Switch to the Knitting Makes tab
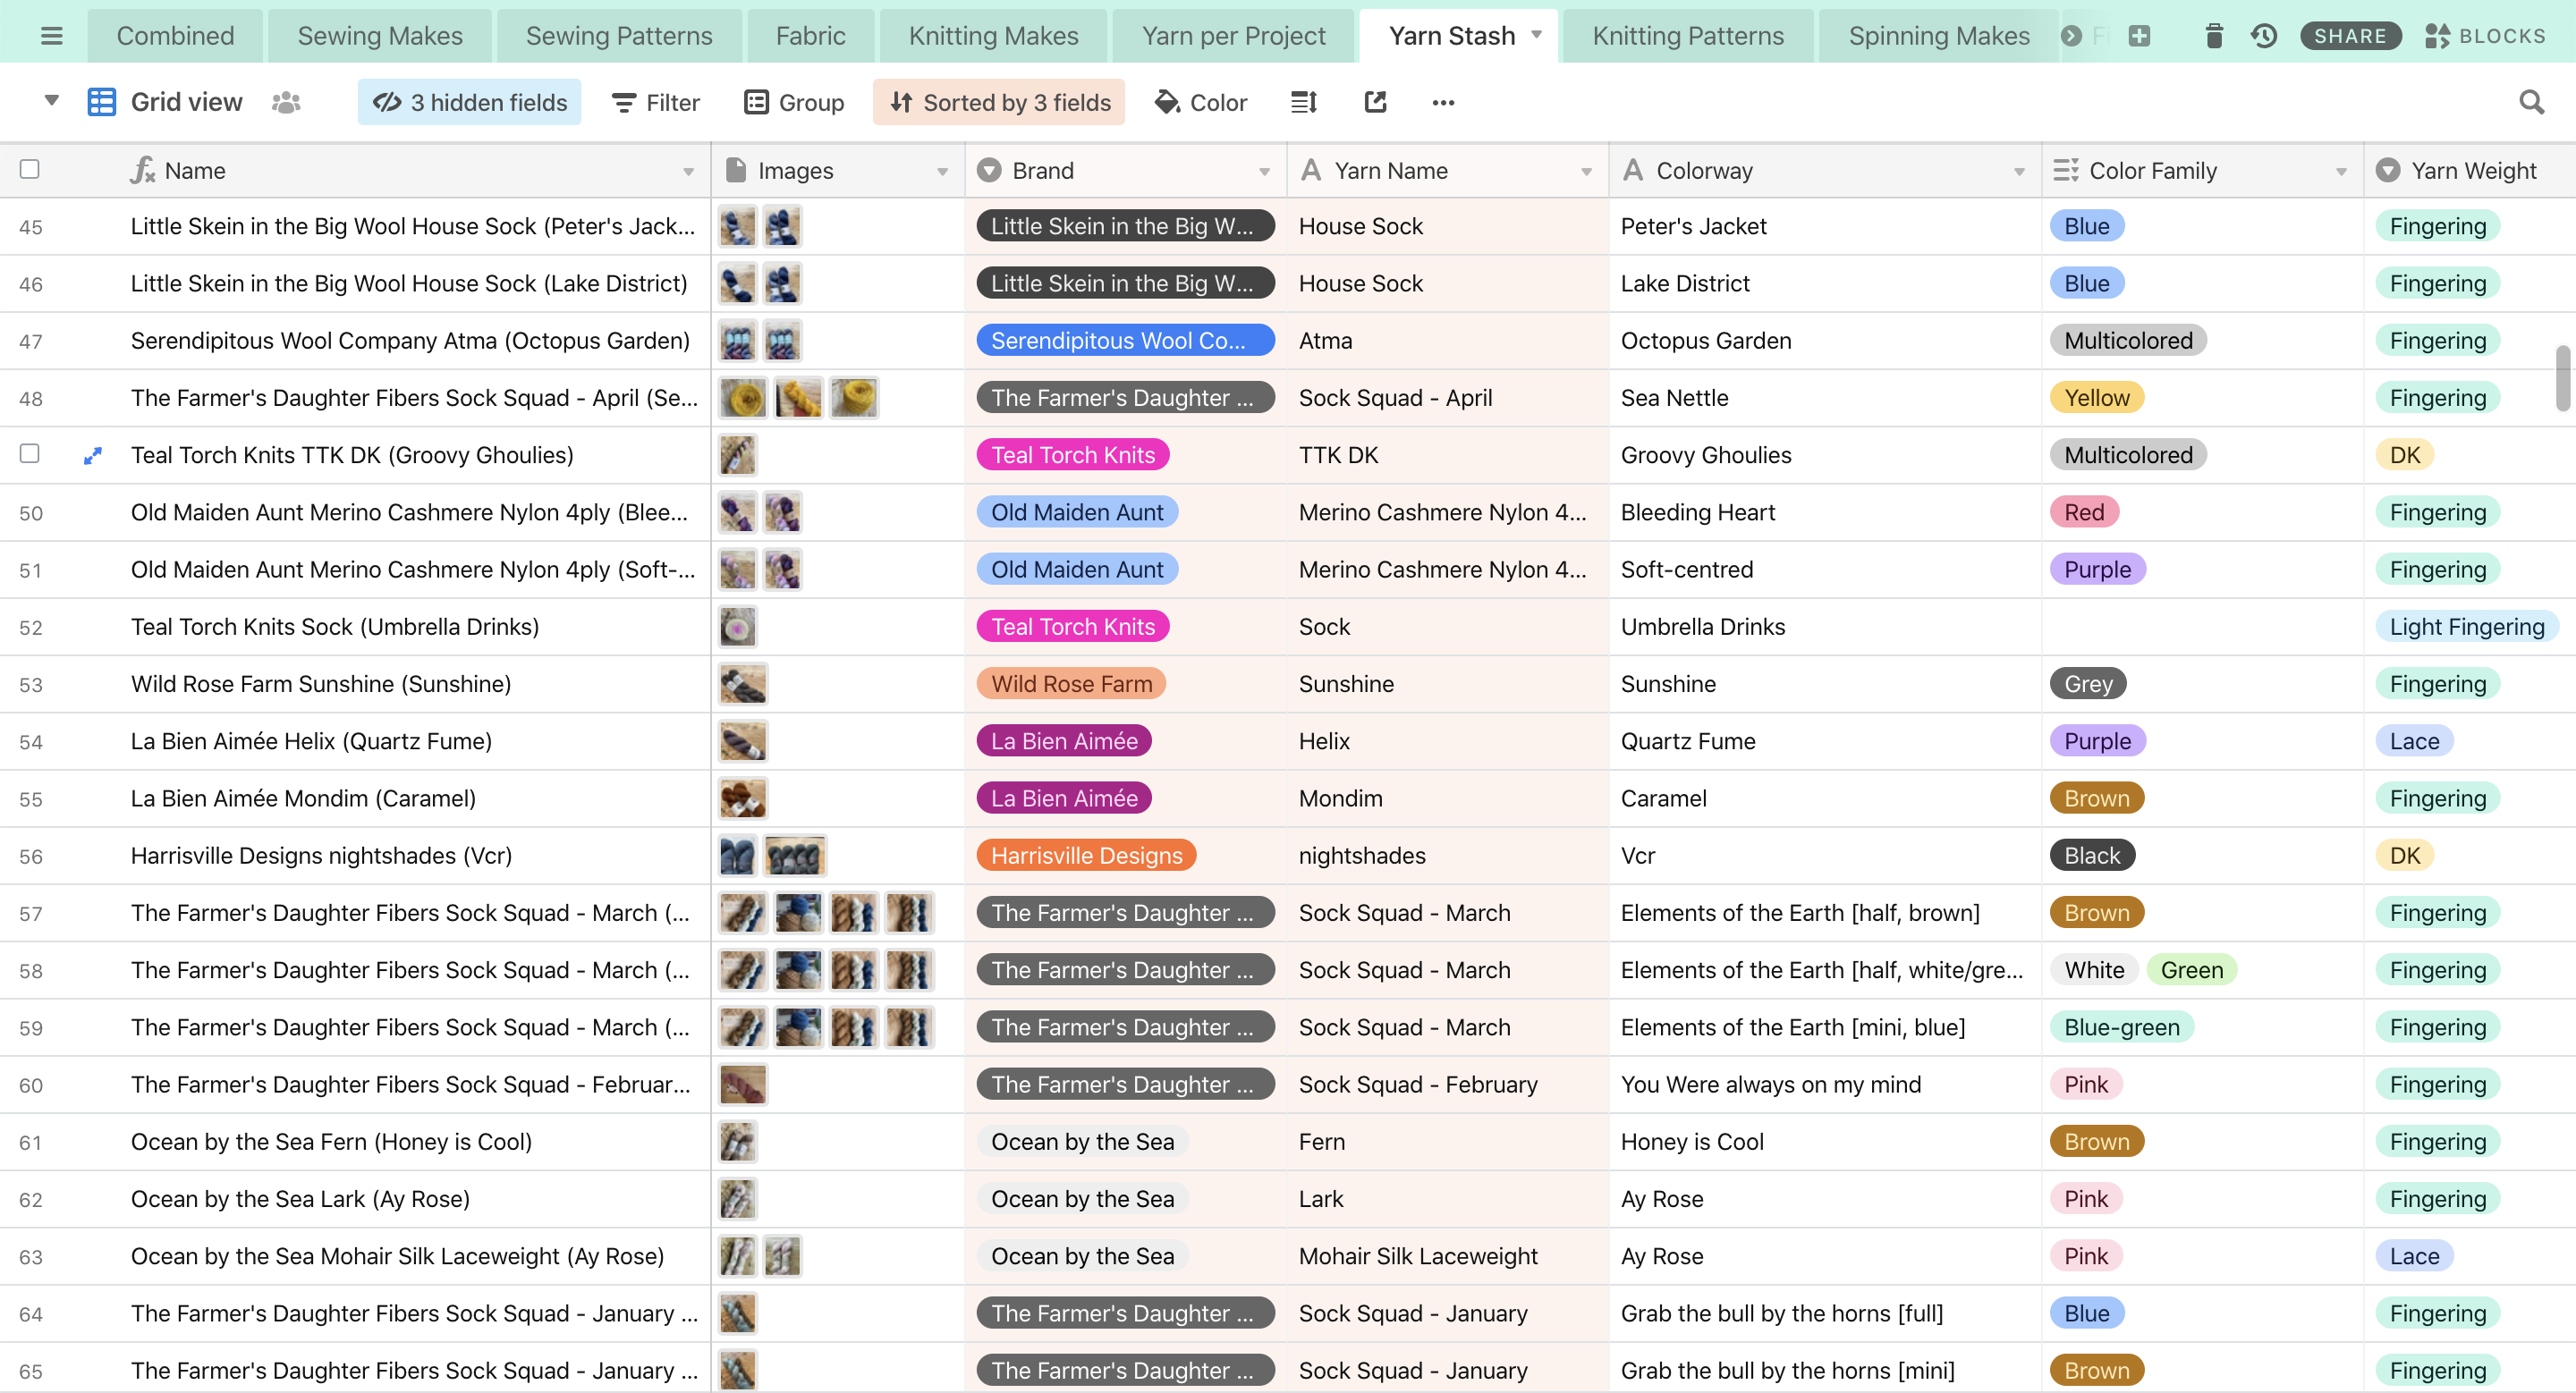This screenshot has height=1393, width=2576. click(x=993, y=36)
